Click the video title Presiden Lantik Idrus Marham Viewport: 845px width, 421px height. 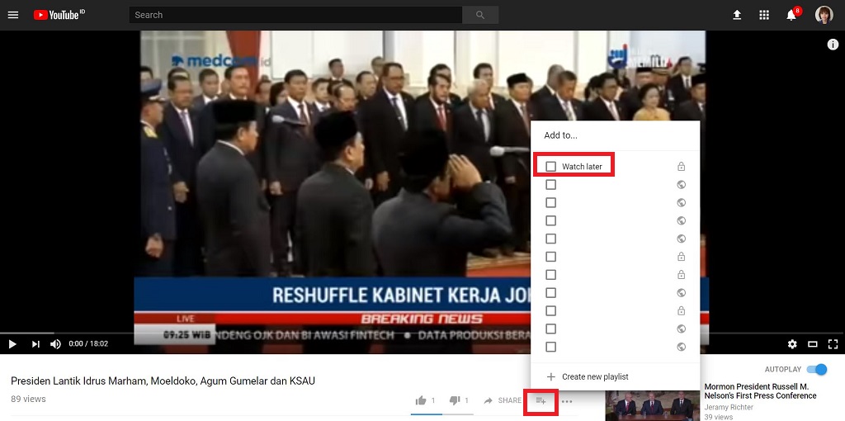163,381
